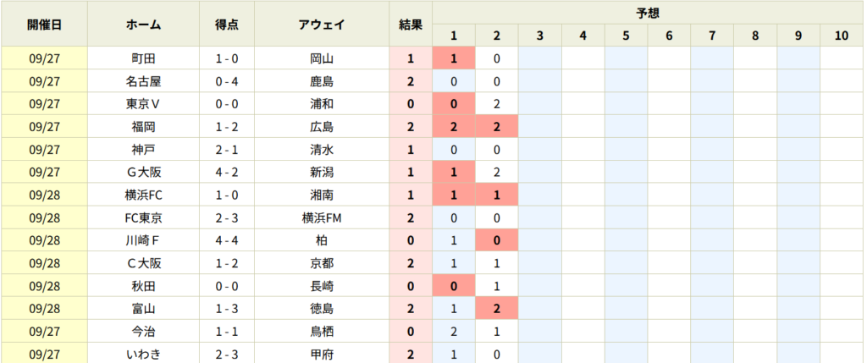Click the 1 - 1 score cell
Image resolution: width=867 pixels, height=363 pixels.
[226, 332]
